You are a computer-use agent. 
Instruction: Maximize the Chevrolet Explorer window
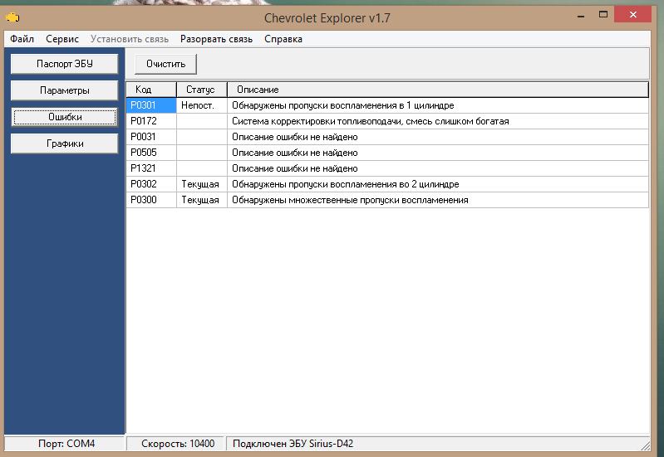[603, 15]
